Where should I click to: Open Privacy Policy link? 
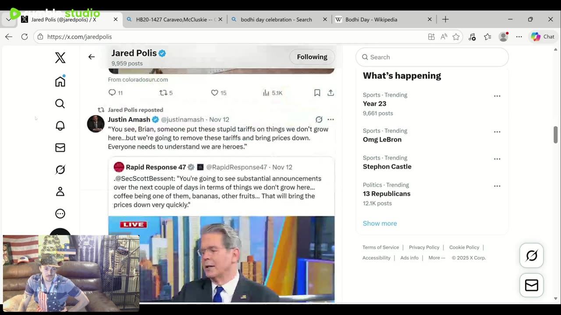pyautogui.click(x=424, y=247)
